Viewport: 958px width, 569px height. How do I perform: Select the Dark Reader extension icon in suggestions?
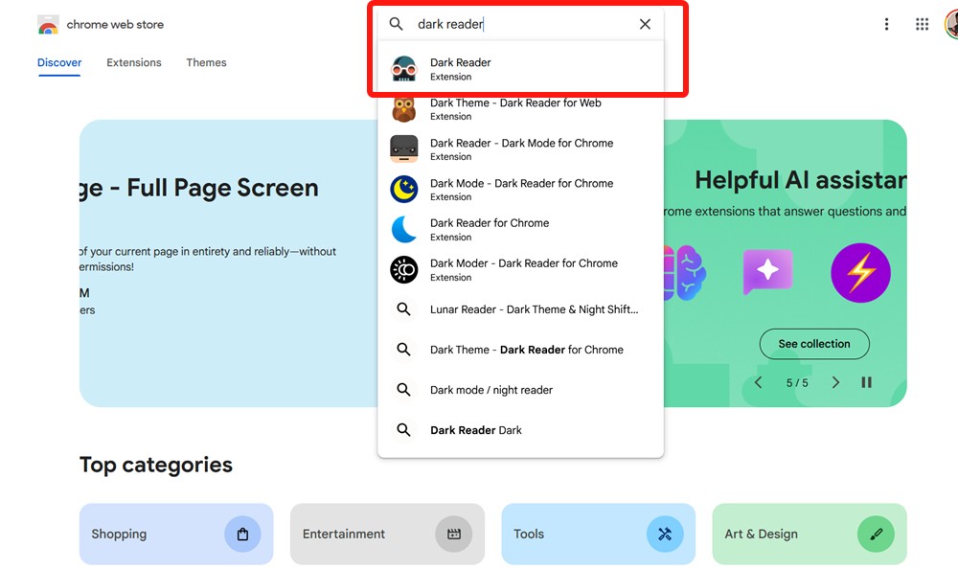[403, 68]
